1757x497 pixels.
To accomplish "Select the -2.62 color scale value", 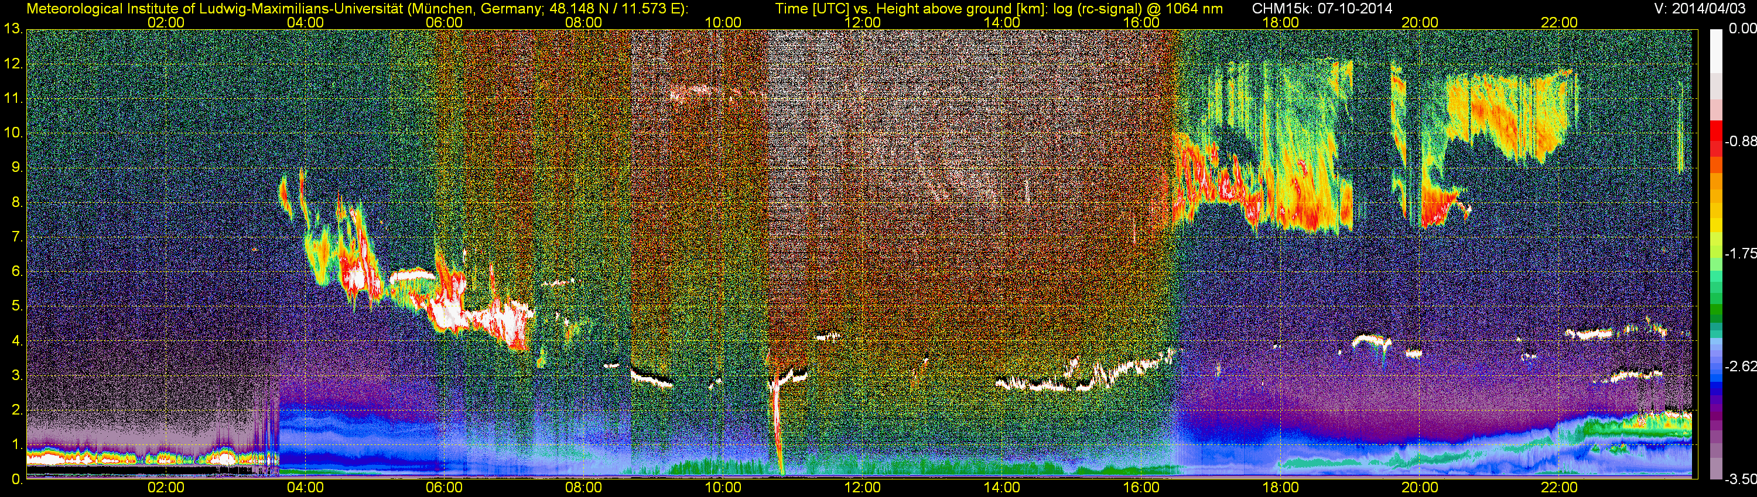I will 1741,366.
